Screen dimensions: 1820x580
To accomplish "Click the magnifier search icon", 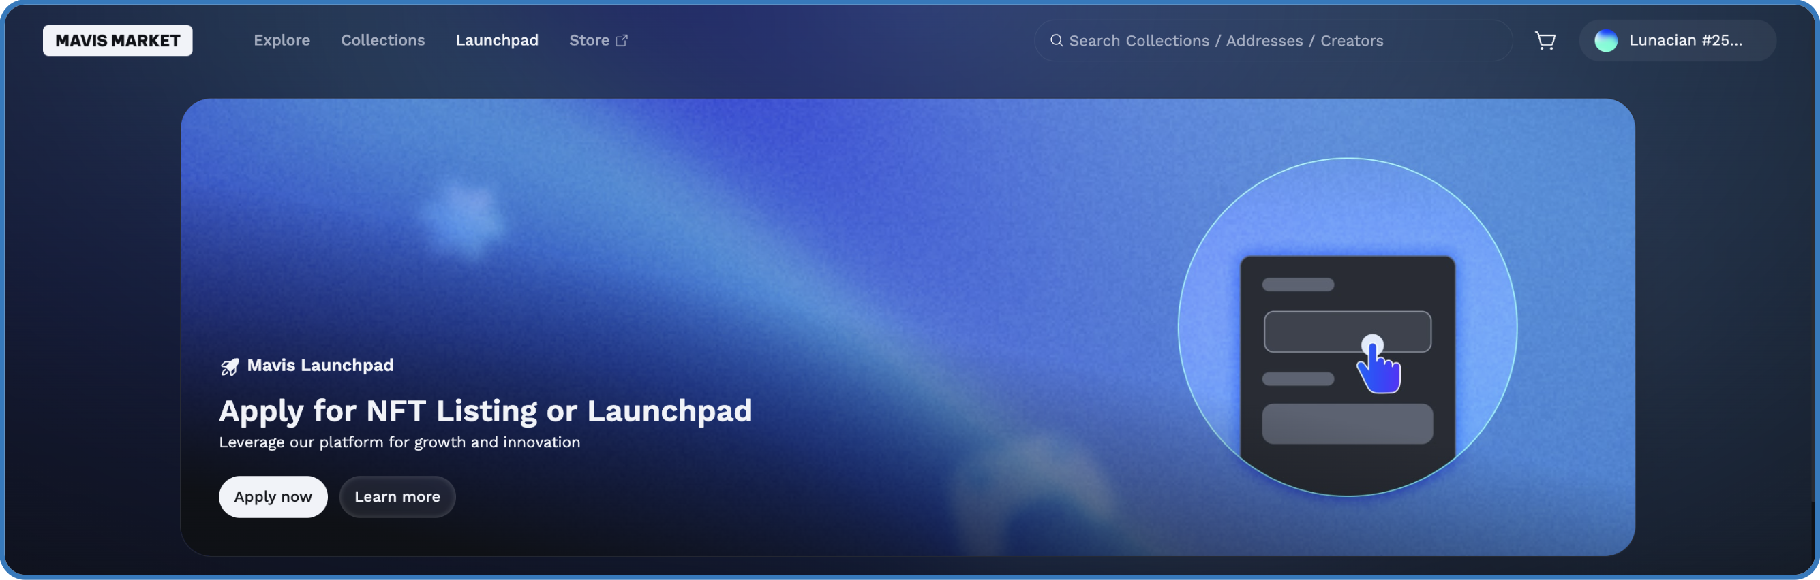I will click(x=1057, y=40).
